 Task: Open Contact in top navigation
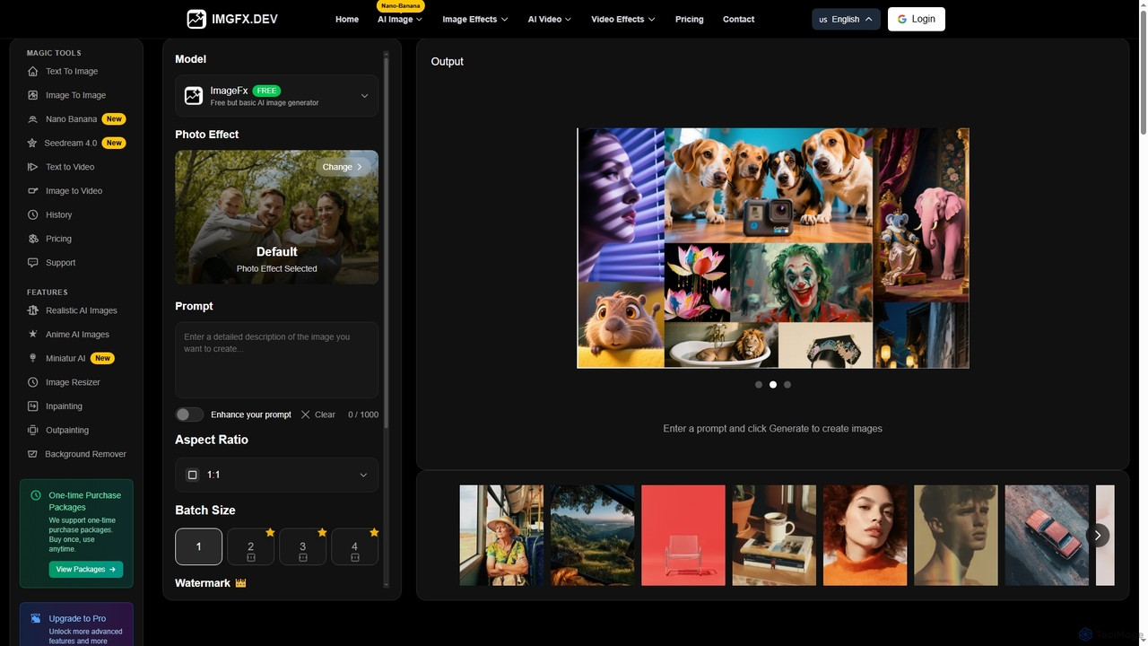click(739, 19)
